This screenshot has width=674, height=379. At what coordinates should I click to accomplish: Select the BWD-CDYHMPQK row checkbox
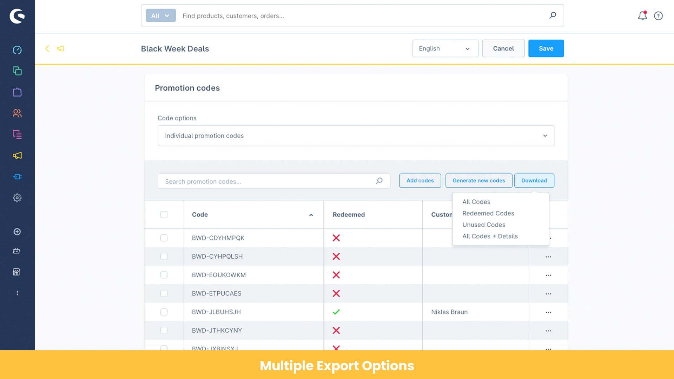(164, 238)
